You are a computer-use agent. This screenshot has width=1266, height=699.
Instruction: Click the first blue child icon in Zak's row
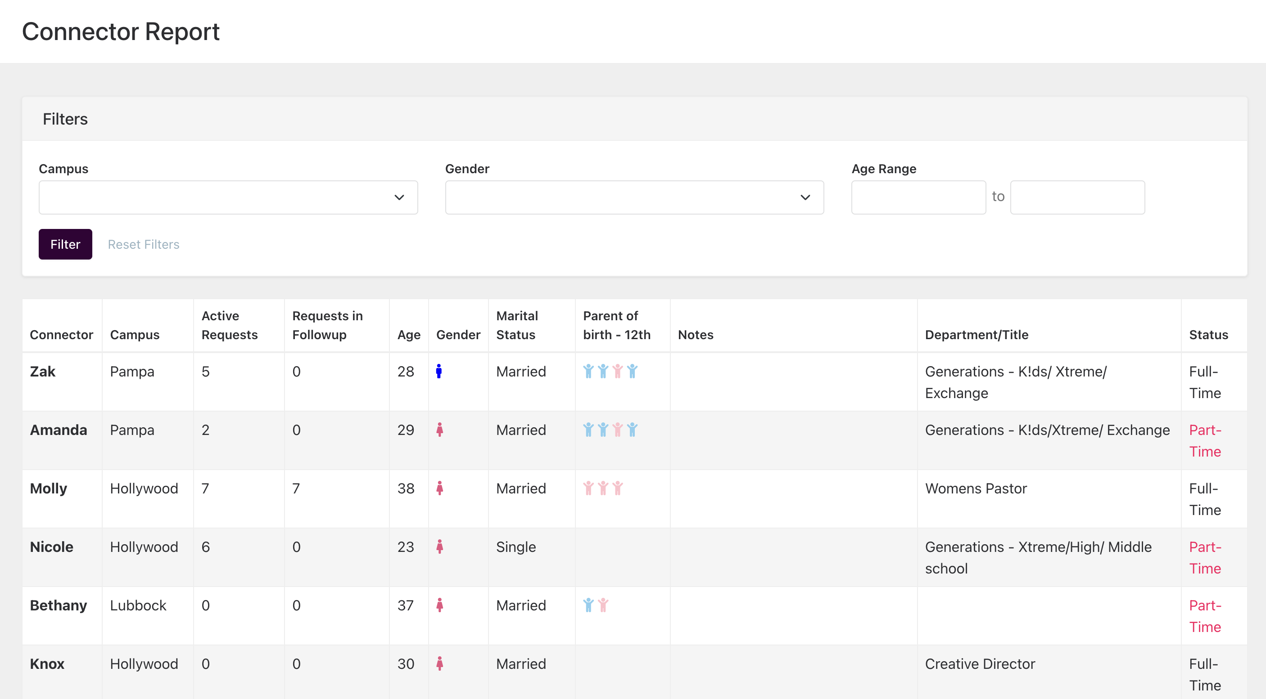[x=588, y=371]
